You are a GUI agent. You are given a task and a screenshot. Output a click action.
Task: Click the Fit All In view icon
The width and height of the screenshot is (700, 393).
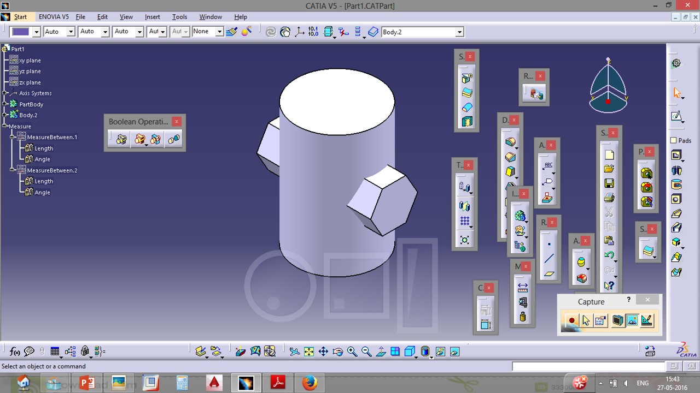pyautogui.click(x=308, y=352)
